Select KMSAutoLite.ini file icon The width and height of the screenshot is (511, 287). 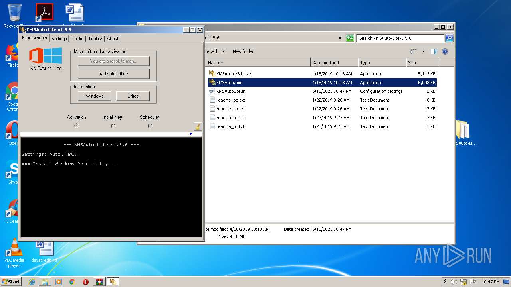tap(212, 91)
